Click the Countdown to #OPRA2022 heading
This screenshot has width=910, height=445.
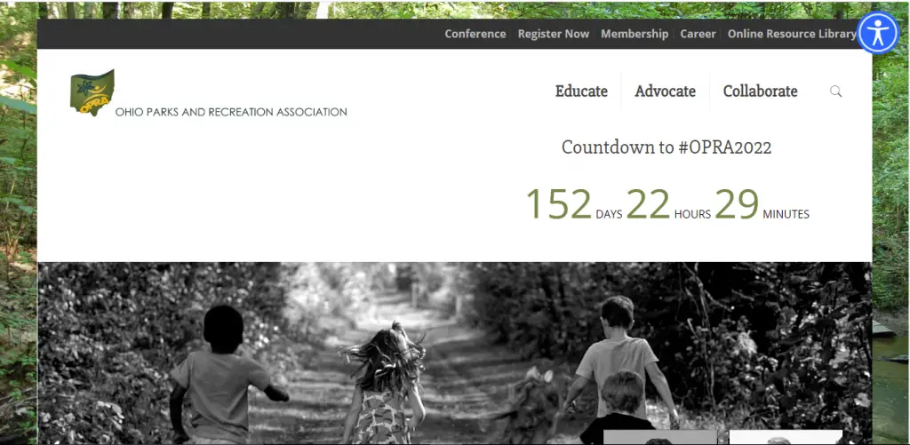click(667, 147)
